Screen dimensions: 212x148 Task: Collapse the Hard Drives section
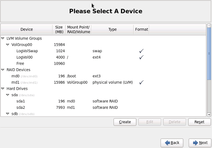[3, 89]
